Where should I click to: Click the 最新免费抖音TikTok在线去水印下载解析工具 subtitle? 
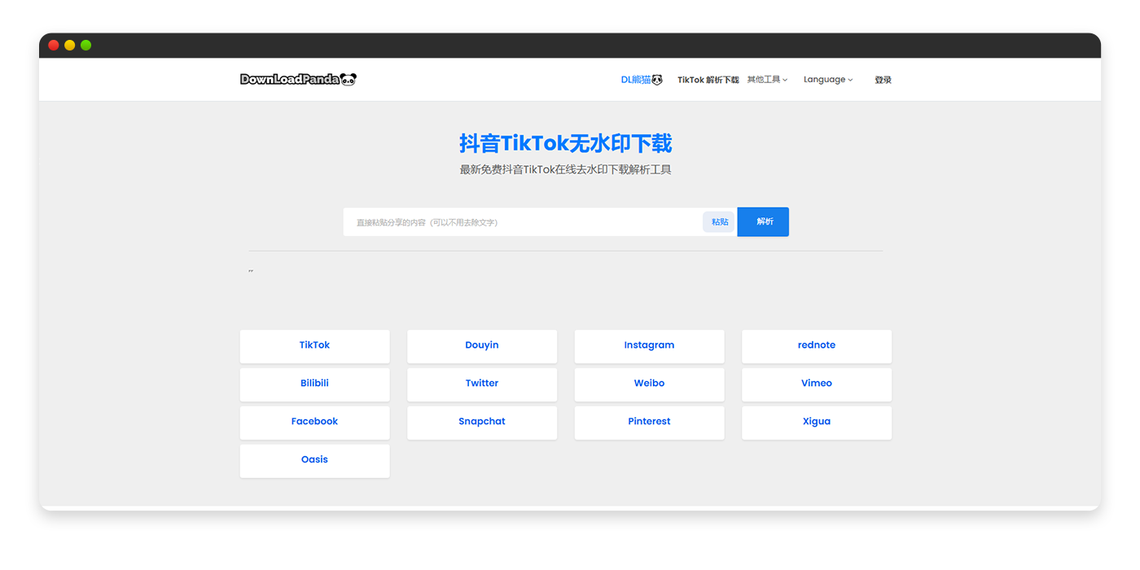566,170
